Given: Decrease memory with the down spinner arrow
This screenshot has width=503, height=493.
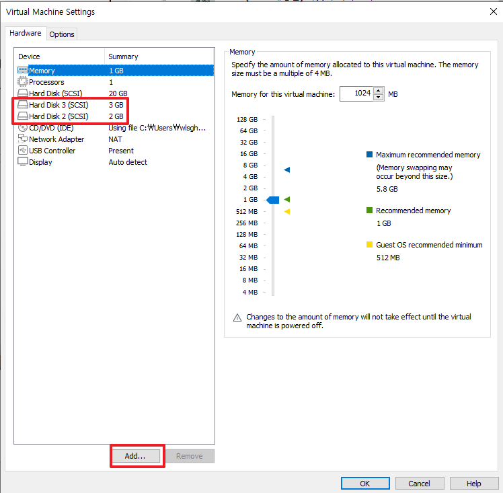Looking at the screenshot, I should [x=379, y=98].
